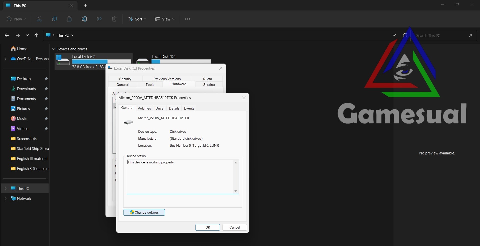This screenshot has width=480, height=246.
Task: Open the Details tab in Micron properties
Action: tap(174, 108)
